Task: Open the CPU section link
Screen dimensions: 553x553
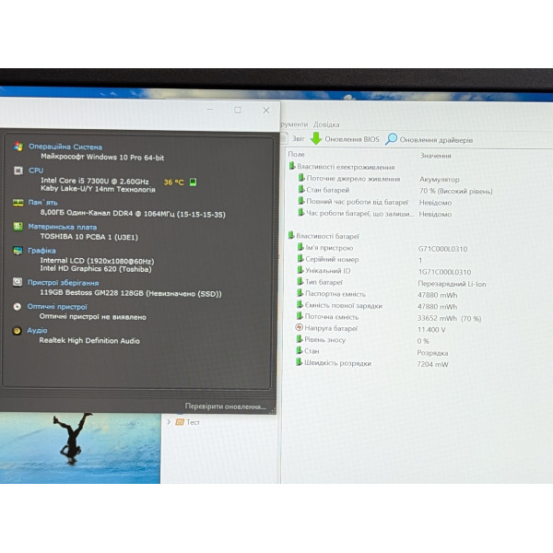Action: coord(36,171)
